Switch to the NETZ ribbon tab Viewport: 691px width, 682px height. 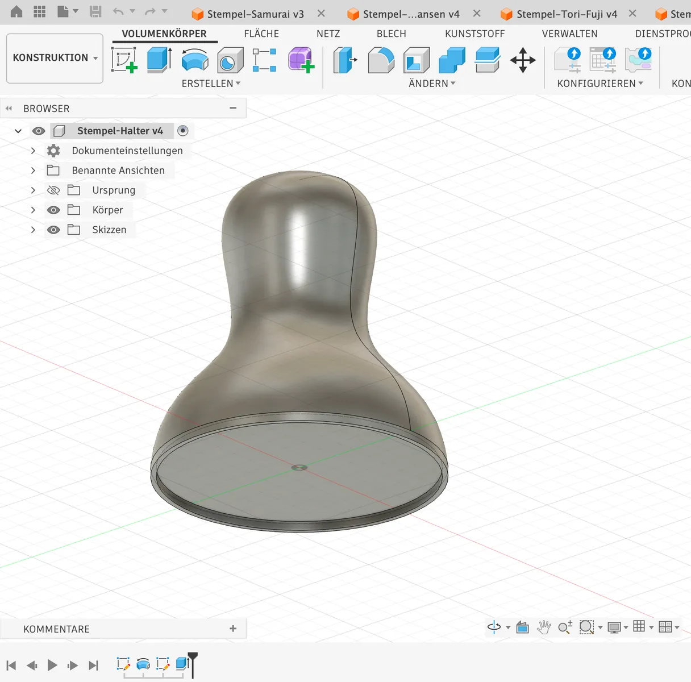click(328, 34)
